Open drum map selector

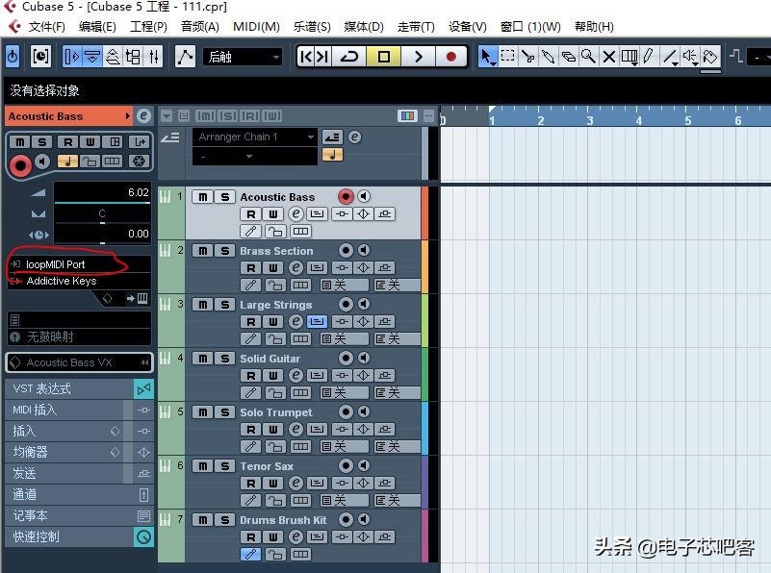point(79,336)
